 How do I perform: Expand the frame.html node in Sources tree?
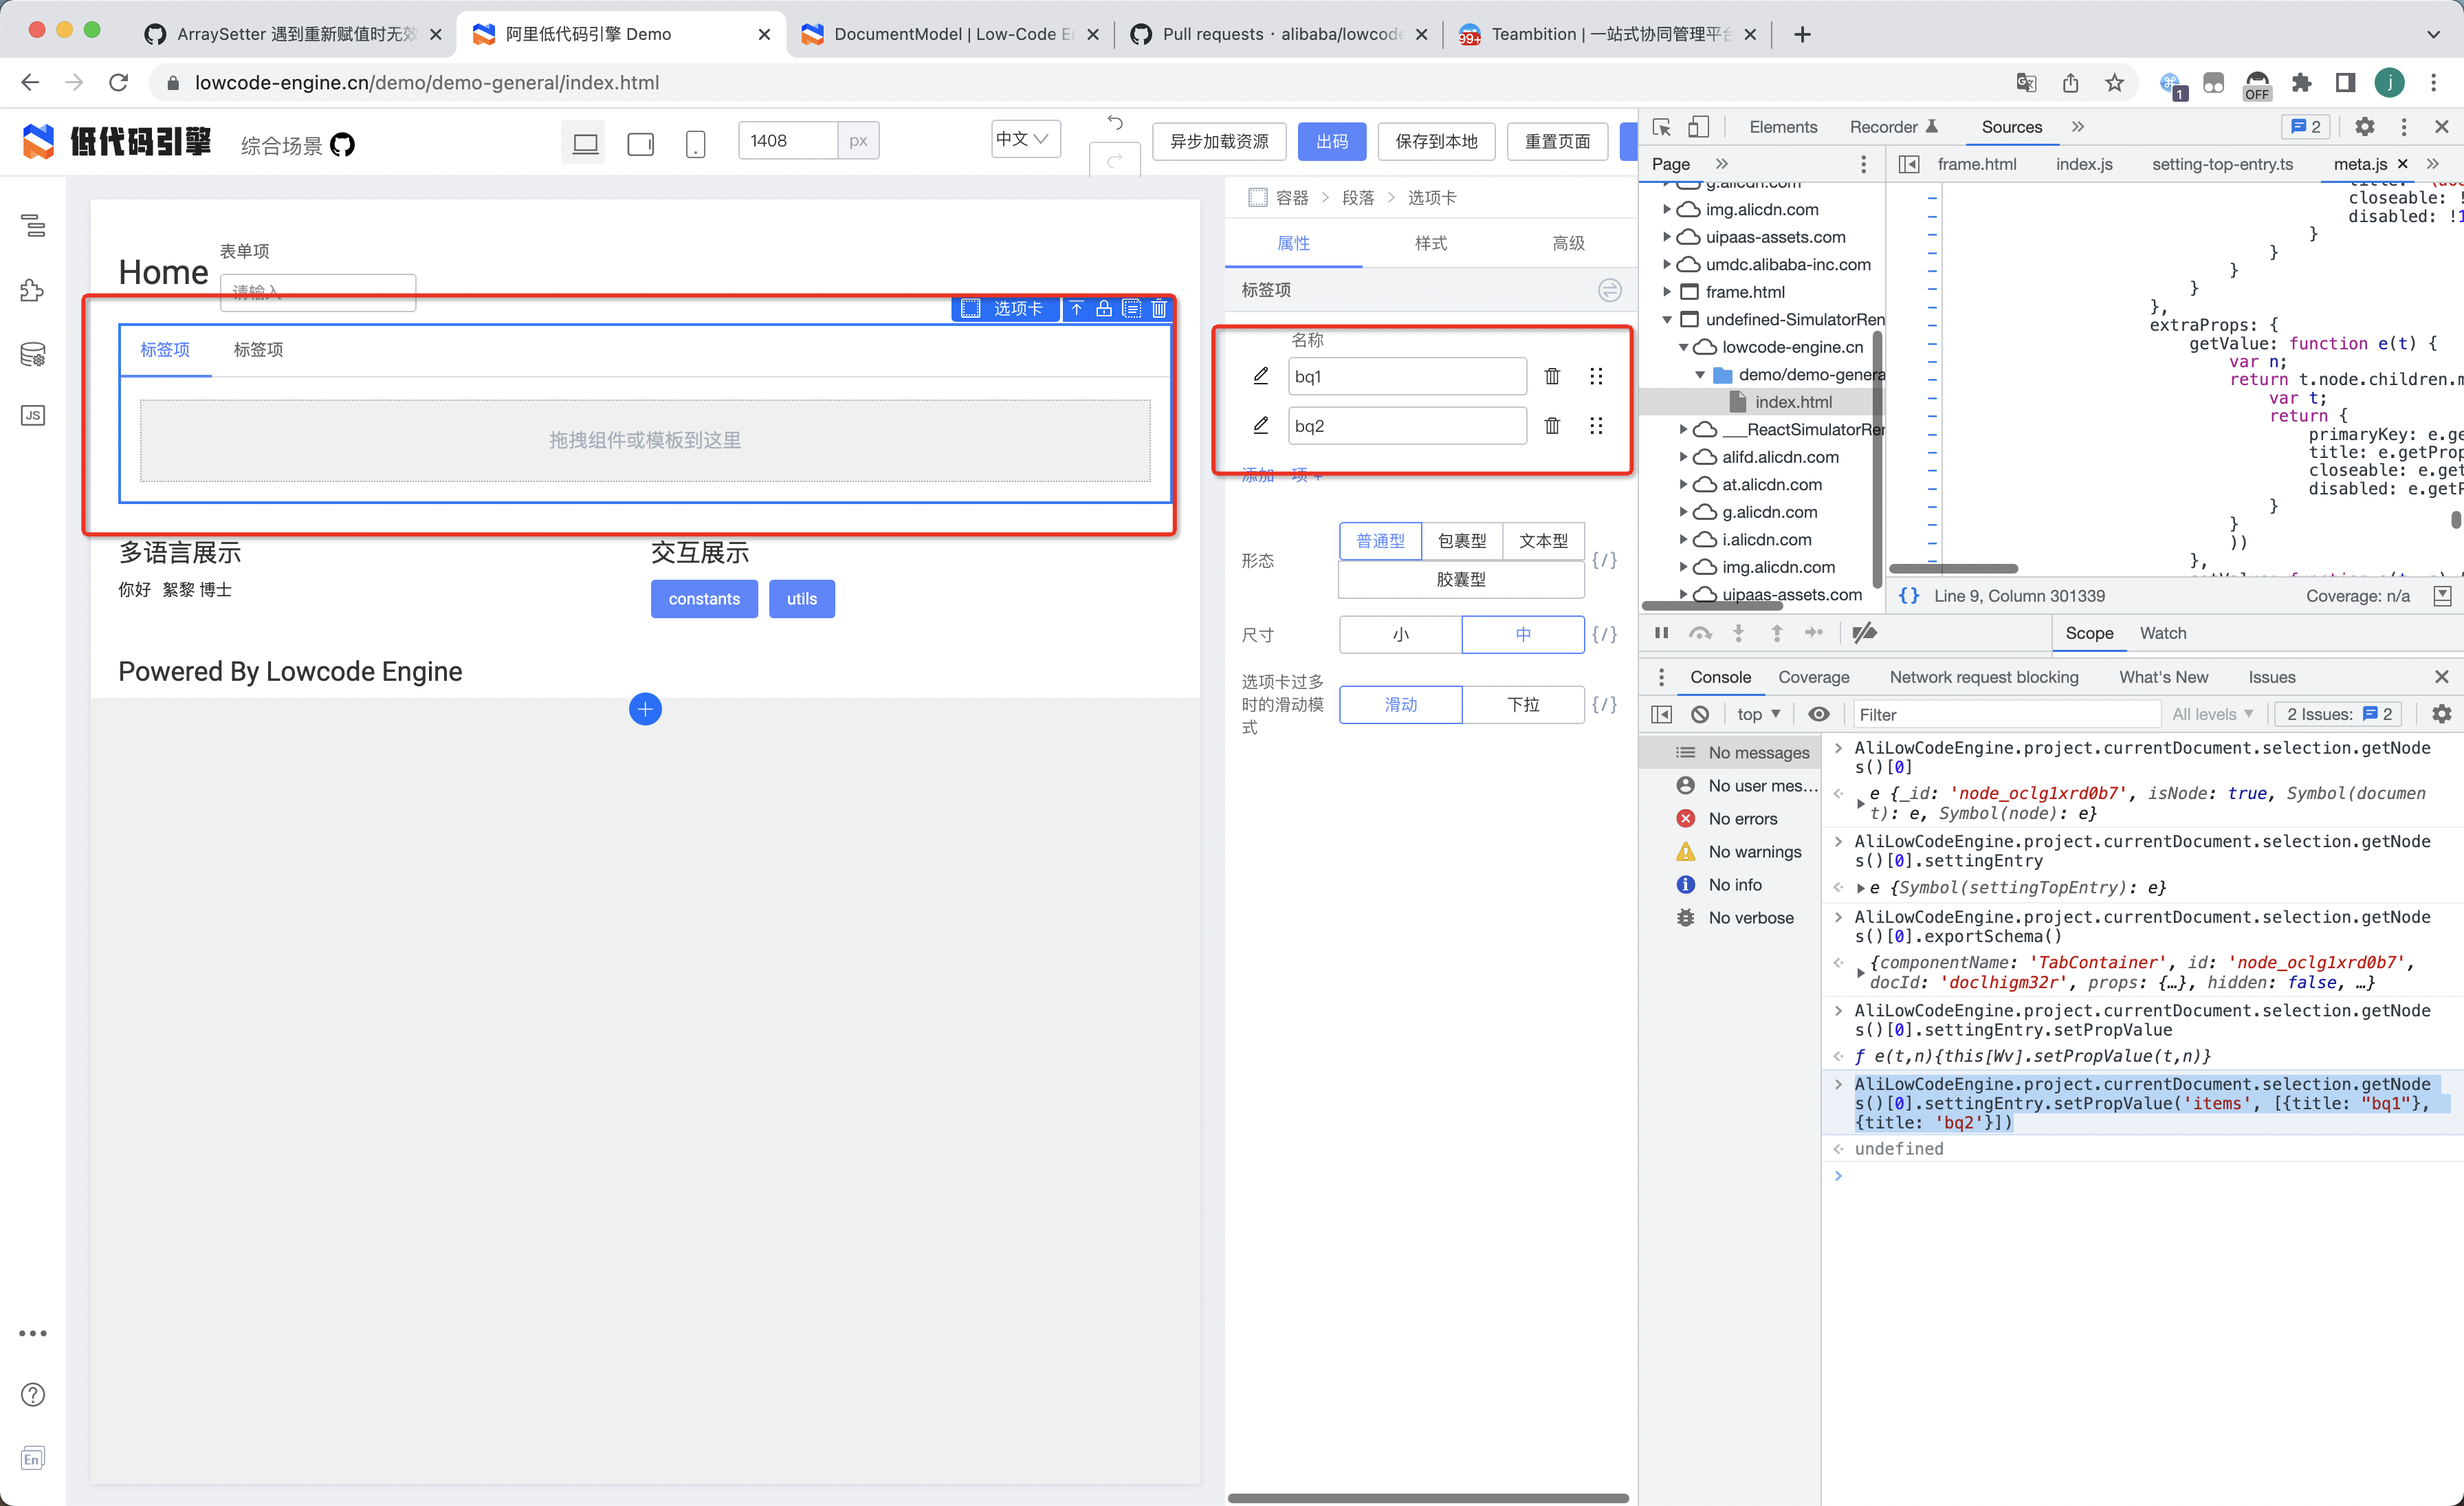pyautogui.click(x=1668, y=291)
